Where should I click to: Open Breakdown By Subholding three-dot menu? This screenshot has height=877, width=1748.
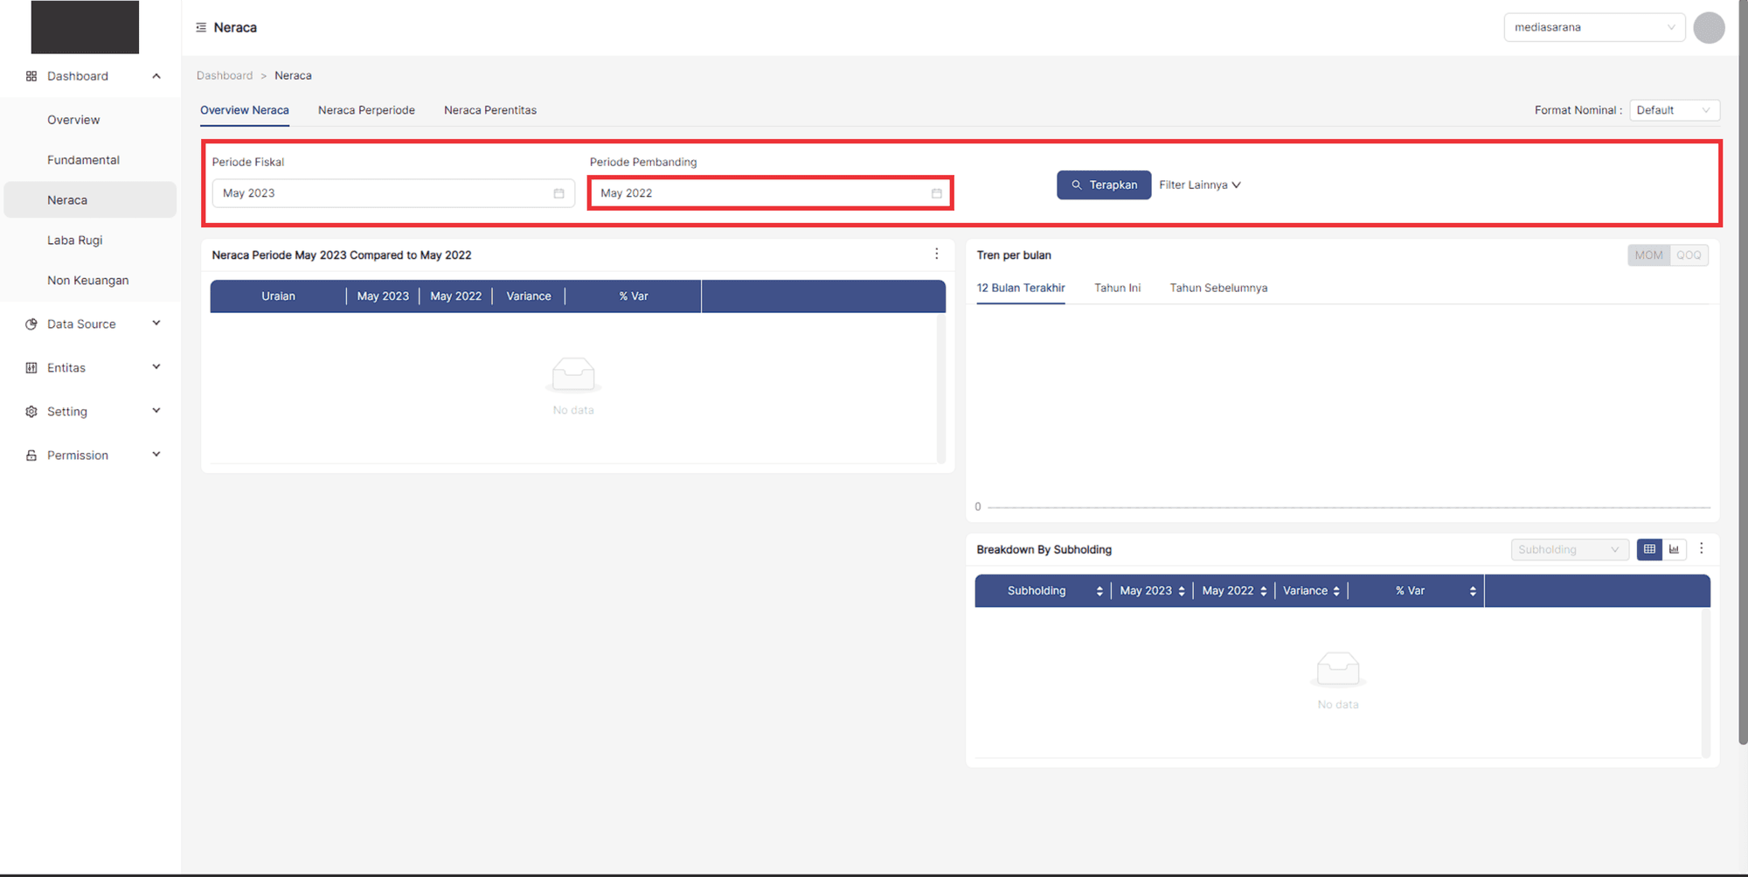1701,548
